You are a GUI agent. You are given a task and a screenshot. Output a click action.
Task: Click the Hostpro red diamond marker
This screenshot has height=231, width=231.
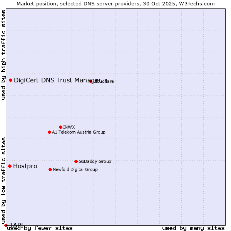pos(10,166)
